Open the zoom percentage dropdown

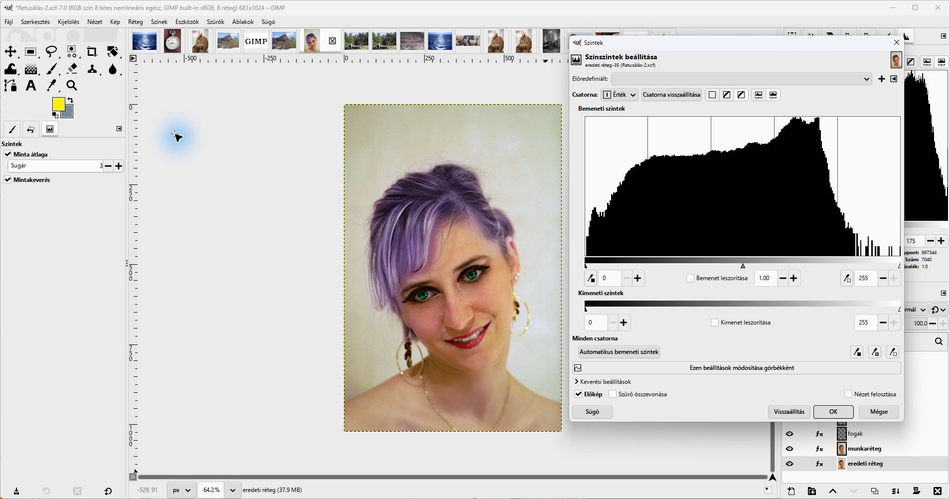pyautogui.click(x=232, y=490)
